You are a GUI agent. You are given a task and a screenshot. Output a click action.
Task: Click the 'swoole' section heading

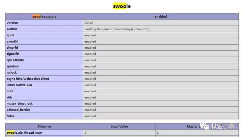pyautogui.click(x=122, y=6)
